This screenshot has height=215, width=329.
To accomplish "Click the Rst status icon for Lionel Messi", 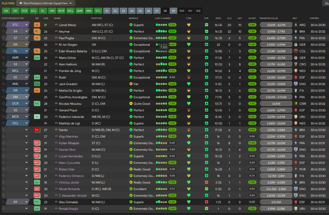I will [x=37, y=25].
